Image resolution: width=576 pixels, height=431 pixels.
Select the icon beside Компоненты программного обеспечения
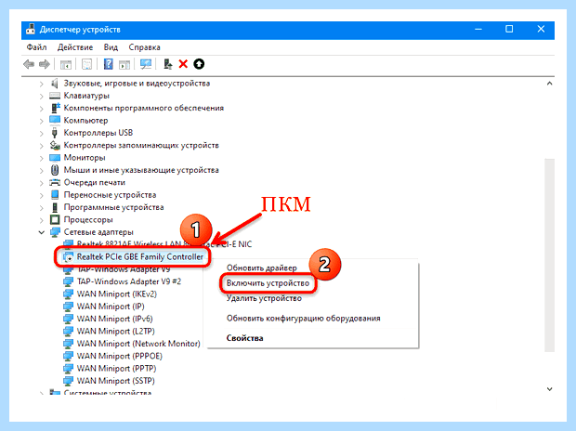pos(55,108)
